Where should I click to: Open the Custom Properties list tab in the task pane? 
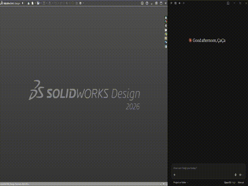tap(166, 46)
